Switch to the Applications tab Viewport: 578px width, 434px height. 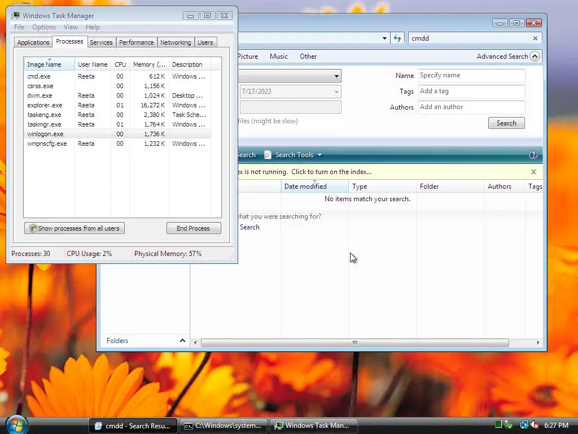[33, 42]
